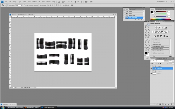The width and height of the screenshot is (175, 109).
Task: Switch to Adobe Photoshop taskbar button
Action: [49, 108]
